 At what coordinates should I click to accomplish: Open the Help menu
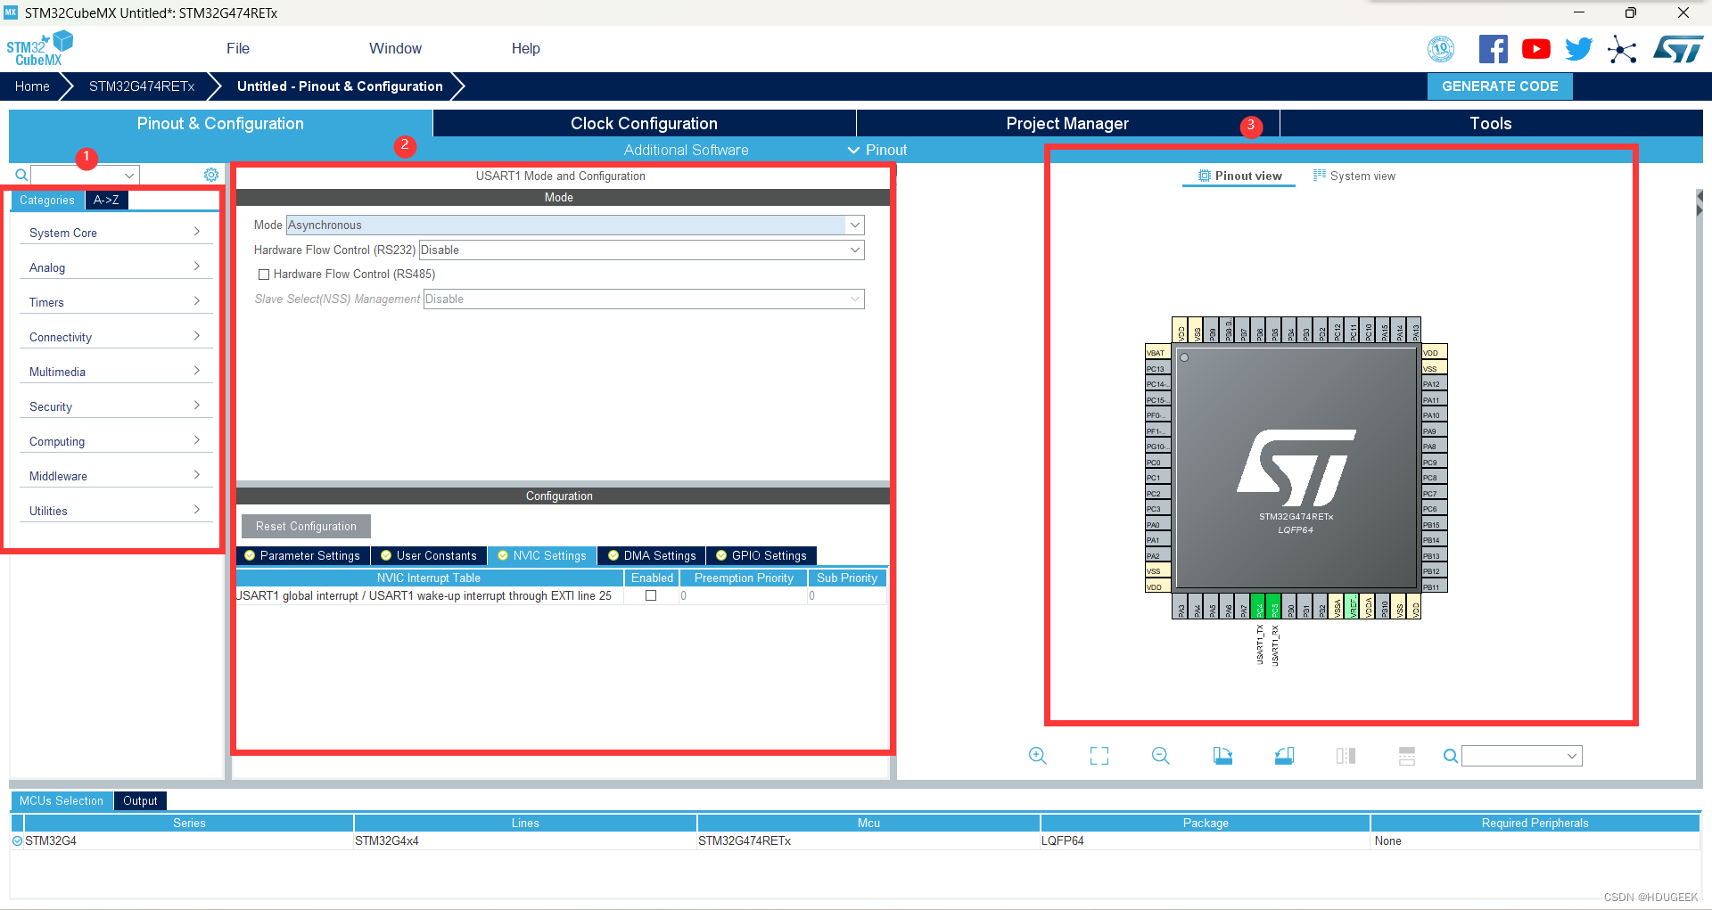tap(525, 48)
